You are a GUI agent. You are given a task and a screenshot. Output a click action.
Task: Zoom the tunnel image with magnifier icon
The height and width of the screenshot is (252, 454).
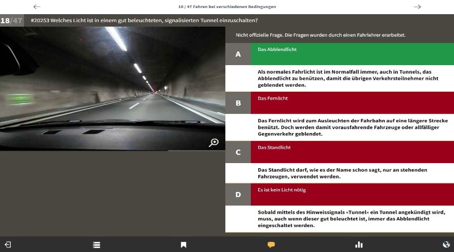pos(214,143)
